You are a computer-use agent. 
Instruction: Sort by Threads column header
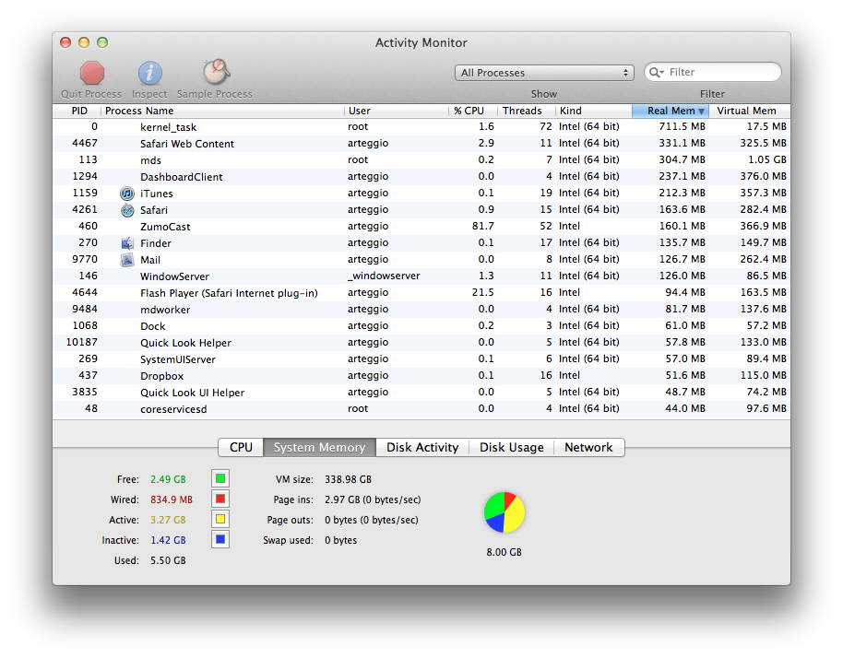(x=526, y=111)
